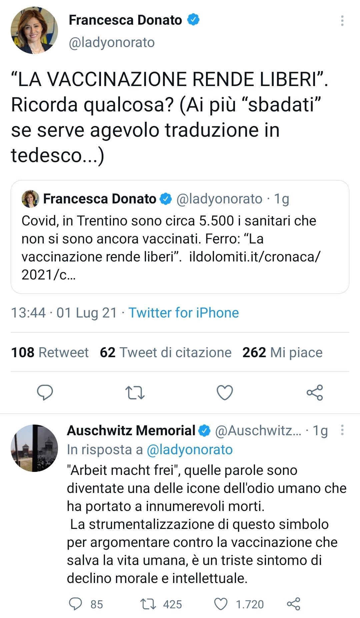360x618 pixels.
Task: Reply to the Auschwitz Memorial tweet
Action: point(75,604)
